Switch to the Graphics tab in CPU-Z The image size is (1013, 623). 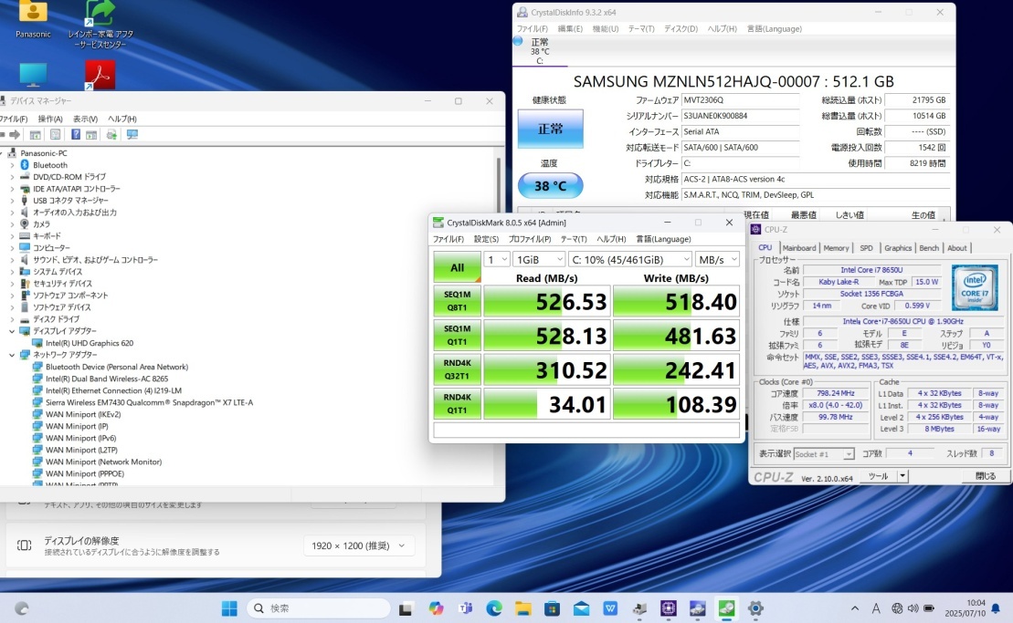[897, 248]
